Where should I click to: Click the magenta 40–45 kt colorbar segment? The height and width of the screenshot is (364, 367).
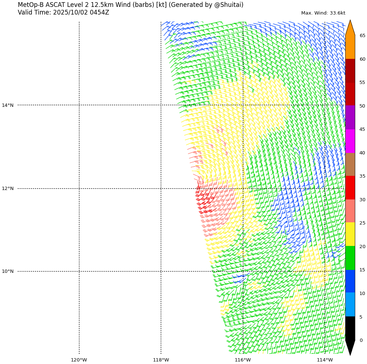(350, 141)
